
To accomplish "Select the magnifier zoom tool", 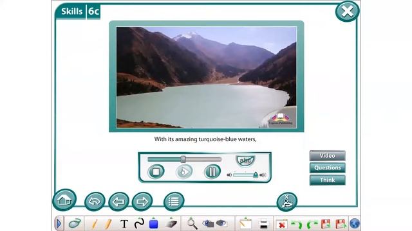I will [192, 224].
